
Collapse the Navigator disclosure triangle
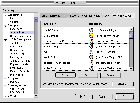(x=5, y=26)
